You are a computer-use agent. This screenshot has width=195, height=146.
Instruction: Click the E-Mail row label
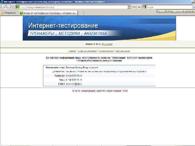pos(61,84)
